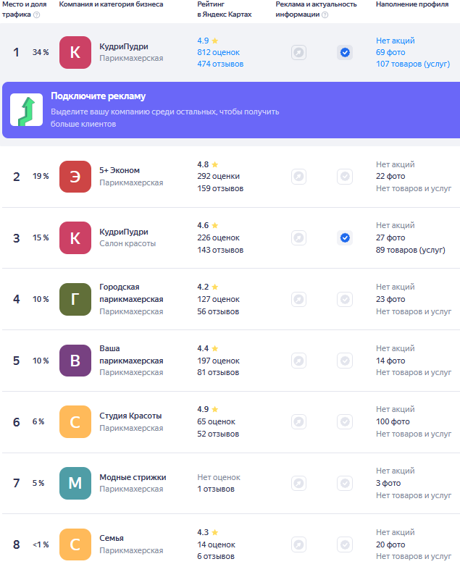Click the help icon next to the 'Реклама и актуальность информации' header
The height and width of the screenshot is (572, 460).
[325, 14]
